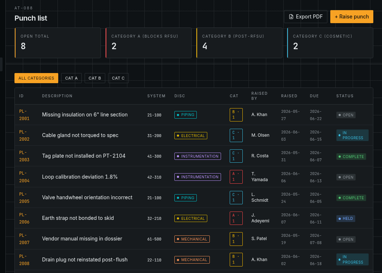Click the Open status of PL-2004
Image resolution: width=382 pixels, height=273 pixels.
pyautogui.click(x=346, y=177)
